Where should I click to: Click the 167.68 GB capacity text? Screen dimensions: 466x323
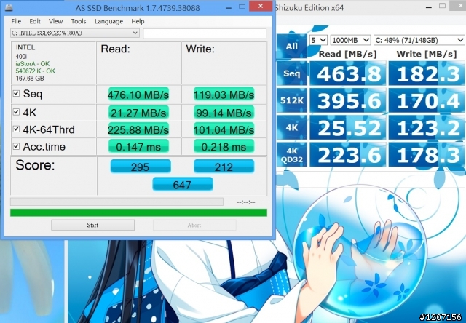point(30,79)
